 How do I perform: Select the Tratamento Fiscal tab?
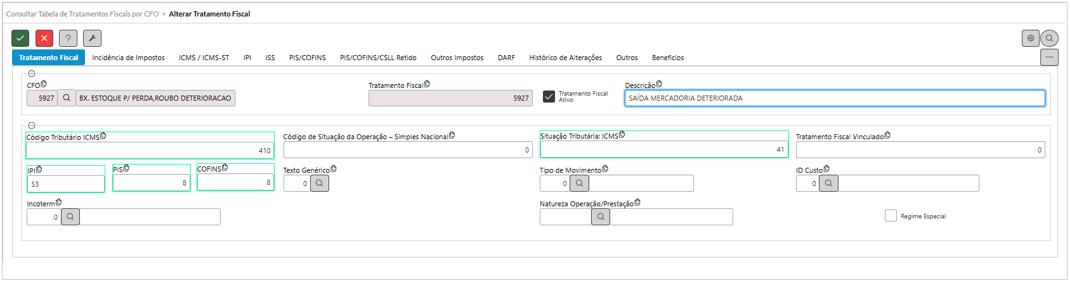tap(49, 58)
